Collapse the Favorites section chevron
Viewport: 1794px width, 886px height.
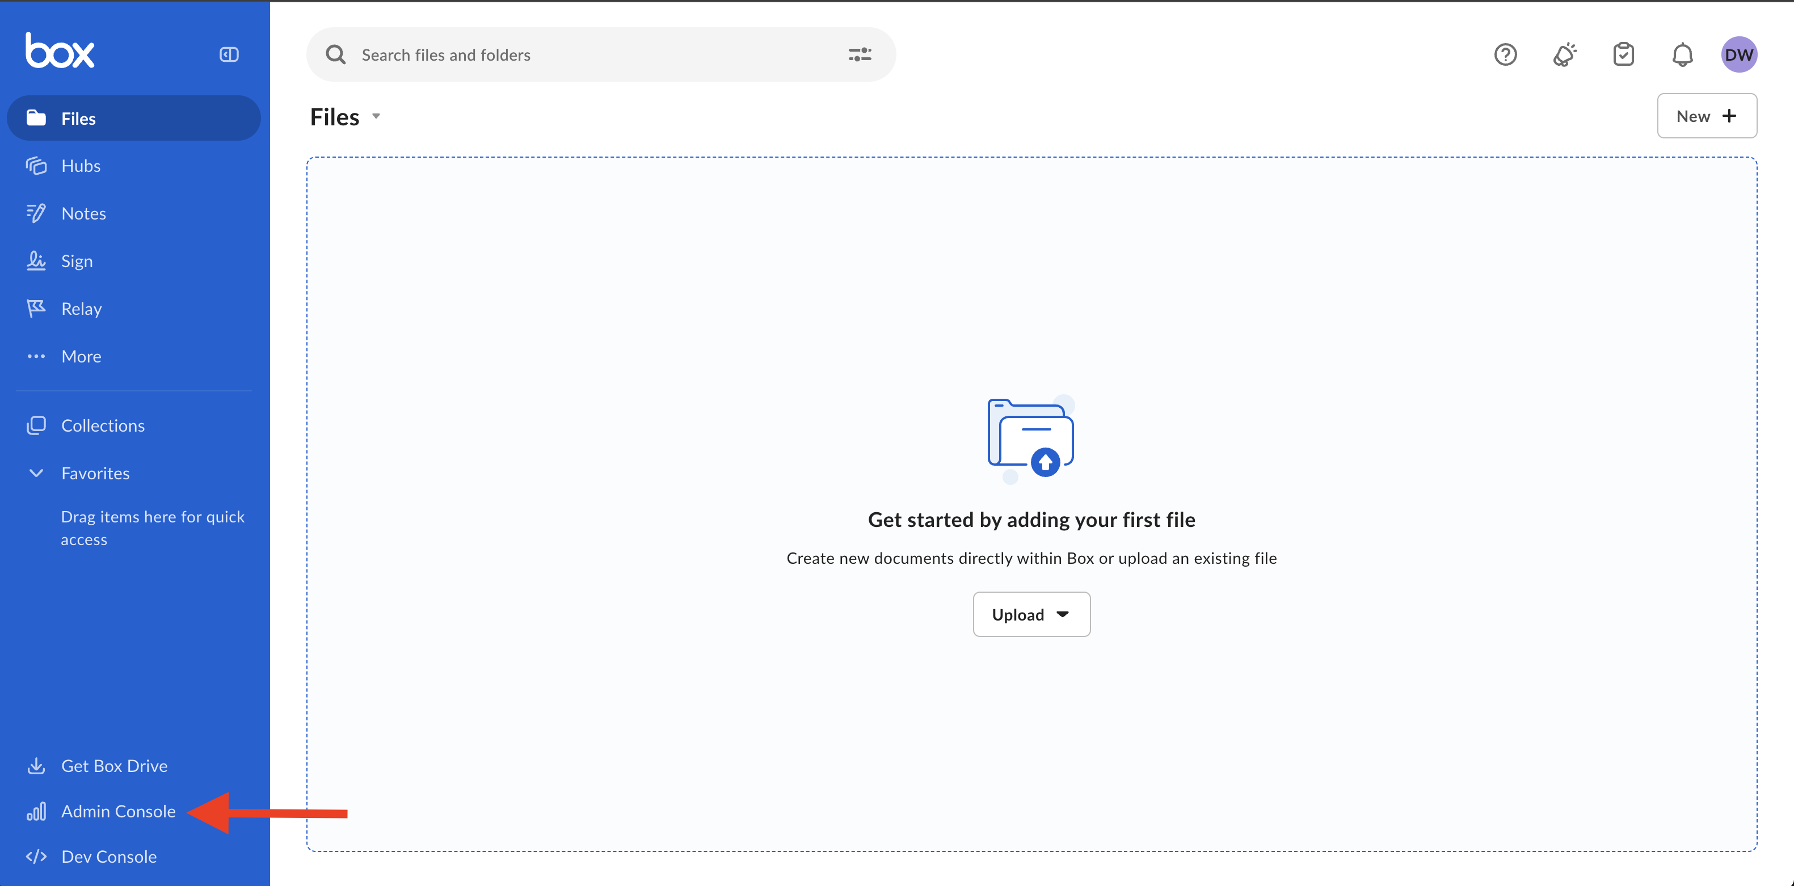point(36,473)
